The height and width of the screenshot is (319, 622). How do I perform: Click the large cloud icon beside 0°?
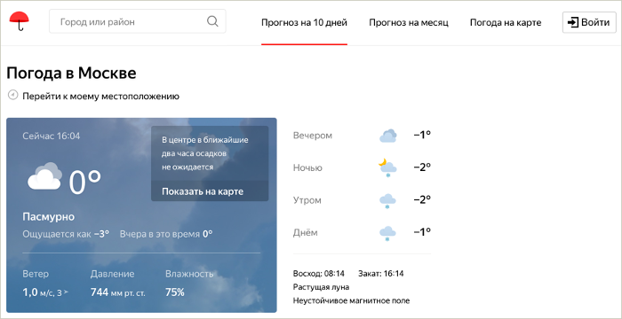click(44, 176)
